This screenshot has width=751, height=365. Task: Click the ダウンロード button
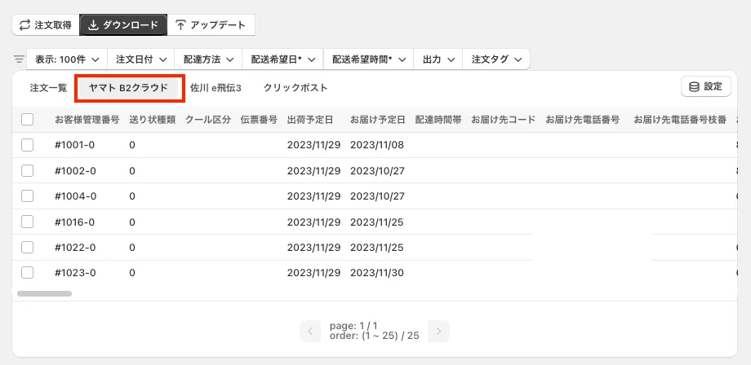pos(123,25)
